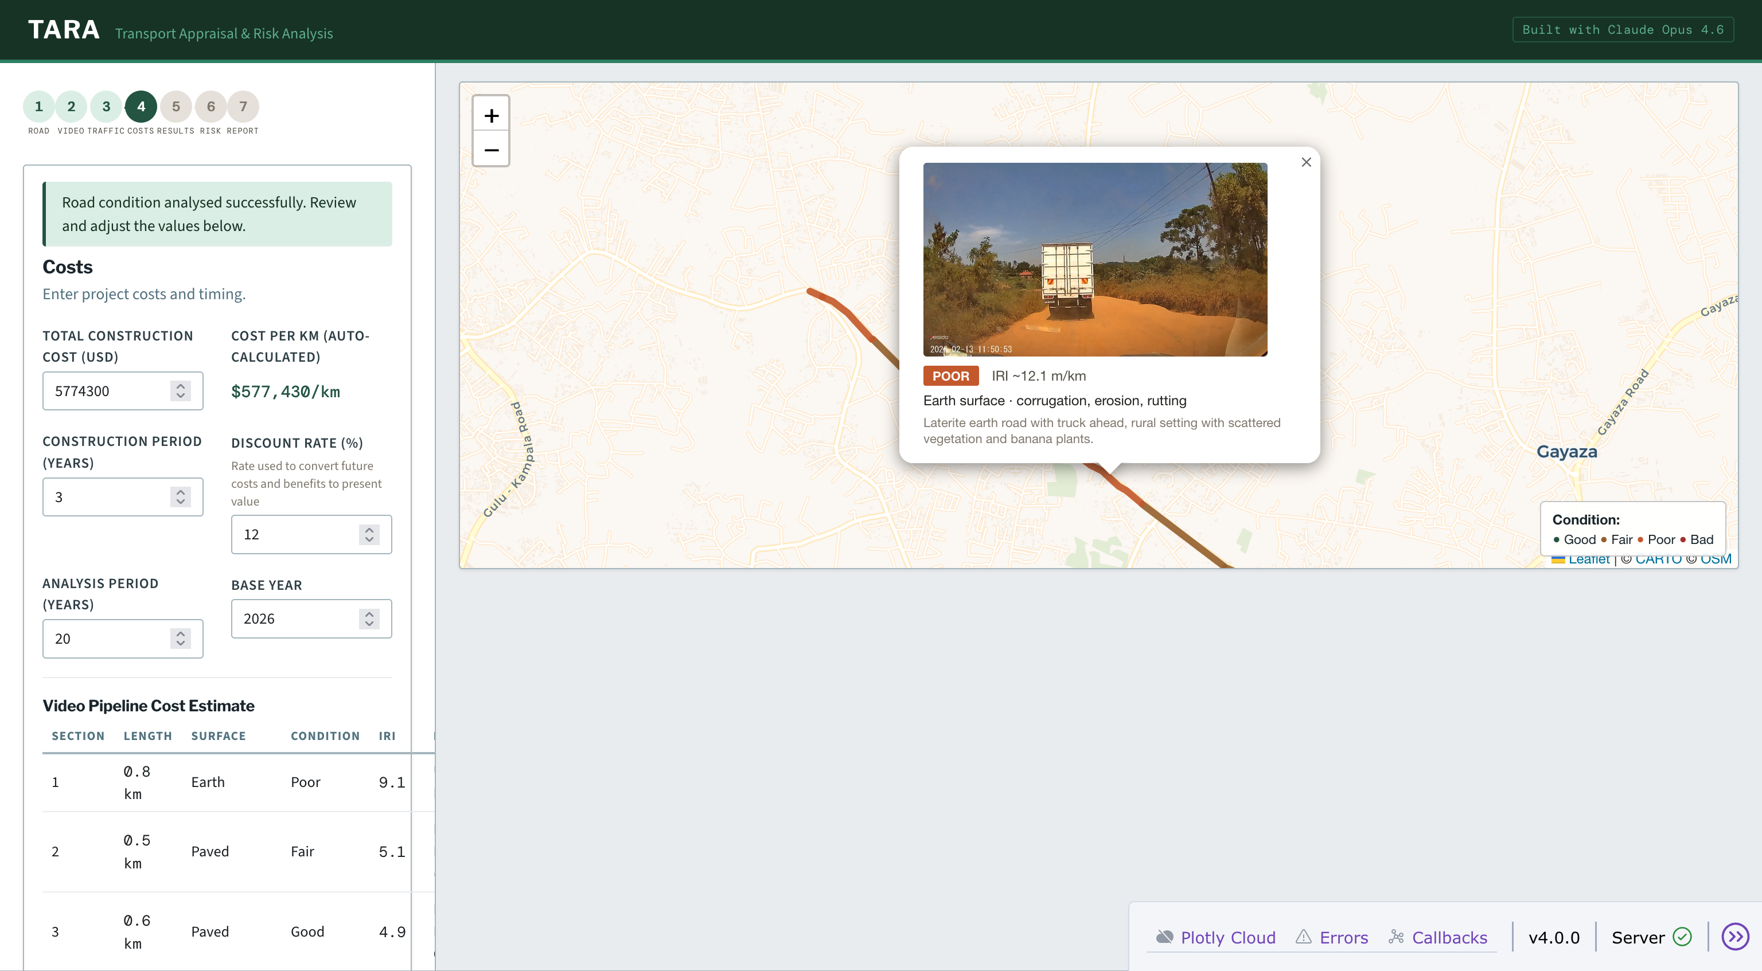The width and height of the screenshot is (1762, 971).
Task: Select the IRI value 5.1
Action: pos(392,851)
